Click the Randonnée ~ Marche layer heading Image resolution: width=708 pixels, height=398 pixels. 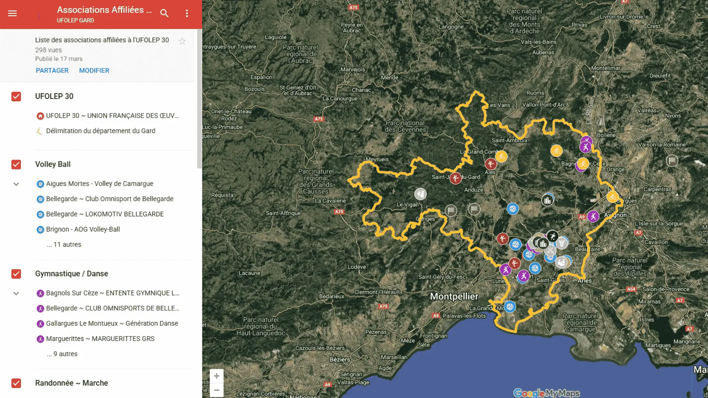(x=72, y=383)
